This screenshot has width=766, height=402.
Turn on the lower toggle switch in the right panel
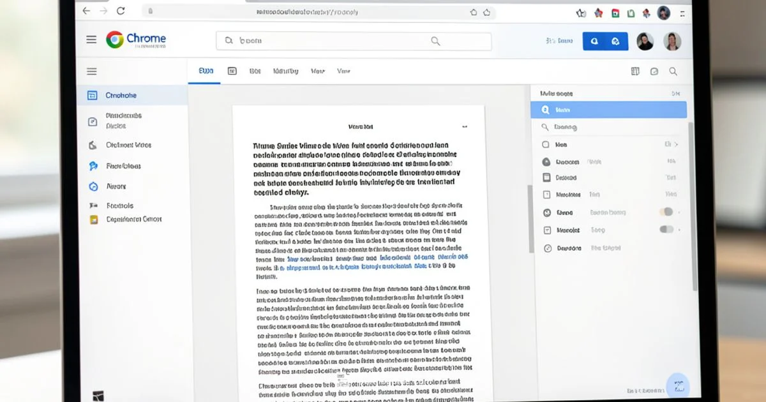[x=666, y=230]
